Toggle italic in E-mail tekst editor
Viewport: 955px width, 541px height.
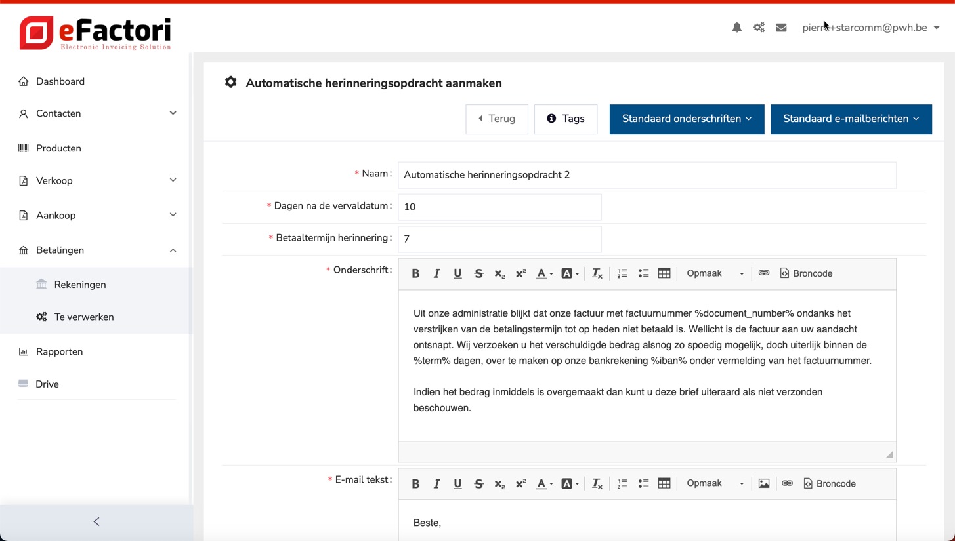[436, 483]
